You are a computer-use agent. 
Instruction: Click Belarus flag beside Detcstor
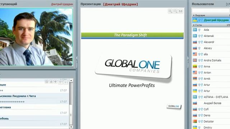pyautogui.click(x=195, y=121)
